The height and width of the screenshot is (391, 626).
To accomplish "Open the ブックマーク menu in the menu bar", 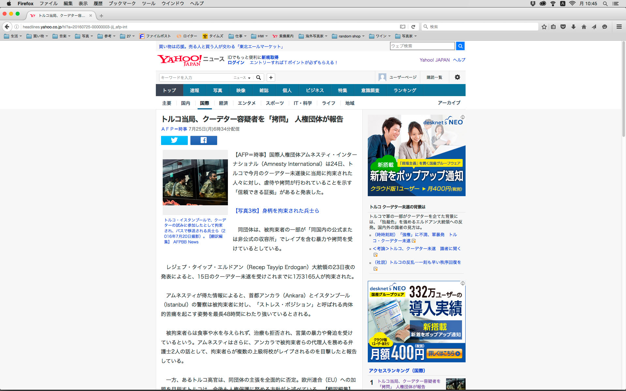I will tap(122, 4).
